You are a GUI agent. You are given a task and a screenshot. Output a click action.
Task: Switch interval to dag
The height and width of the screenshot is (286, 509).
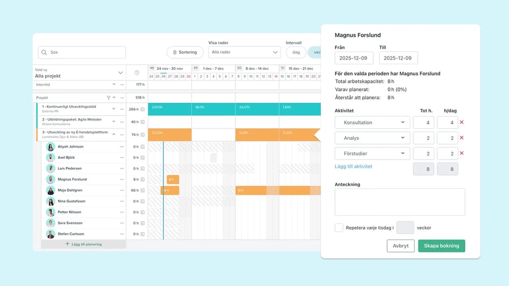296,52
